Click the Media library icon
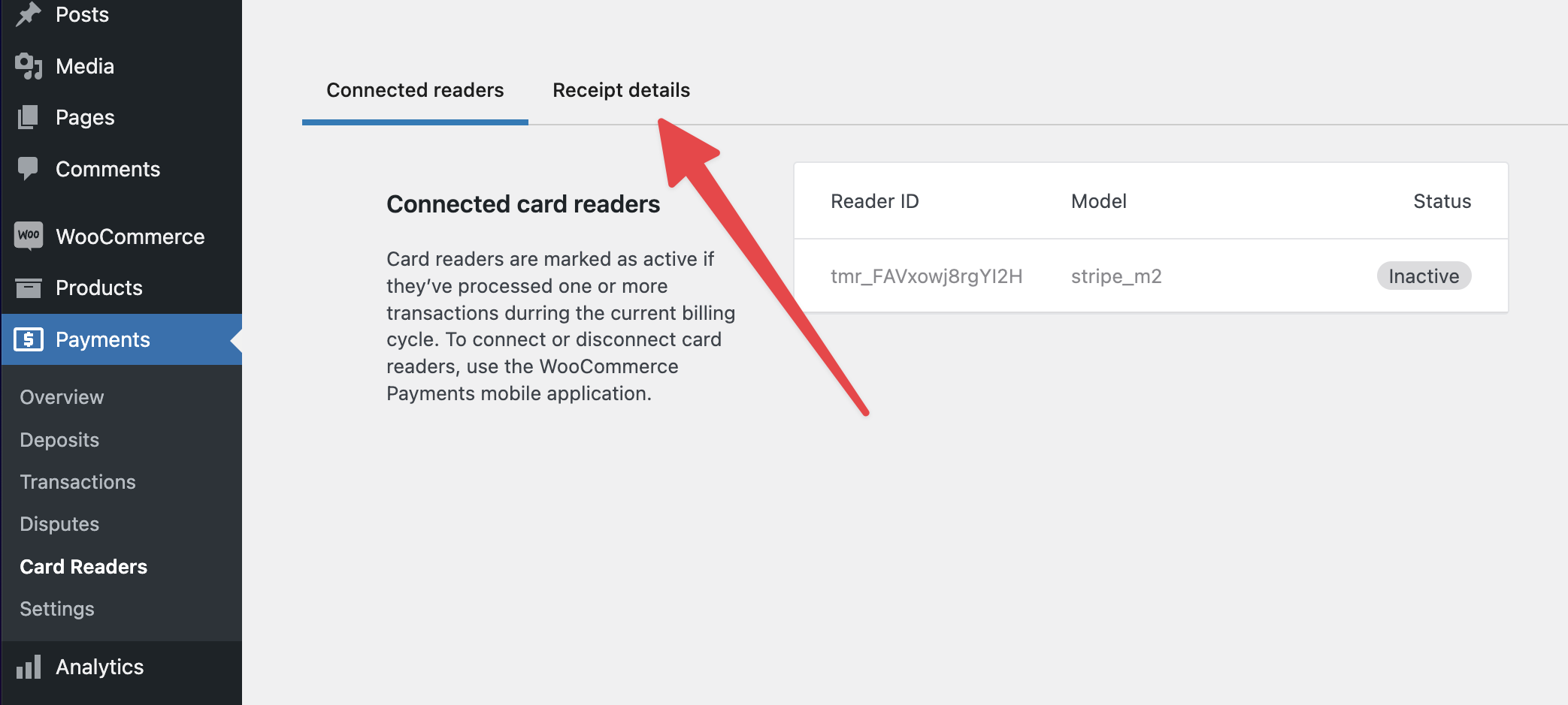The height and width of the screenshot is (705, 1568). click(x=29, y=66)
